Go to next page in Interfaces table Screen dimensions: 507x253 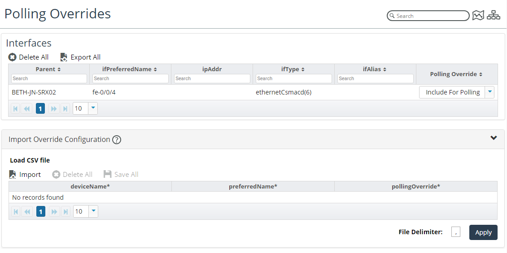pyautogui.click(x=54, y=109)
